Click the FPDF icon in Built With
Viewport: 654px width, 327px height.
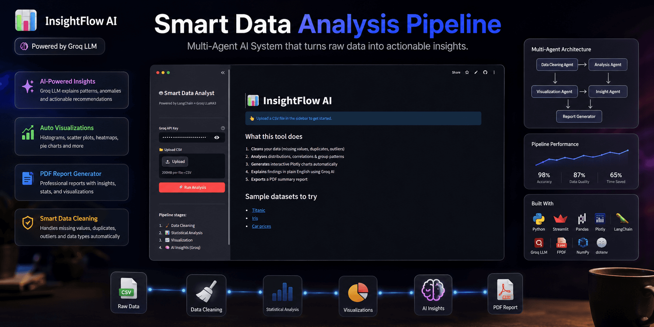pyautogui.click(x=561, y=243)
